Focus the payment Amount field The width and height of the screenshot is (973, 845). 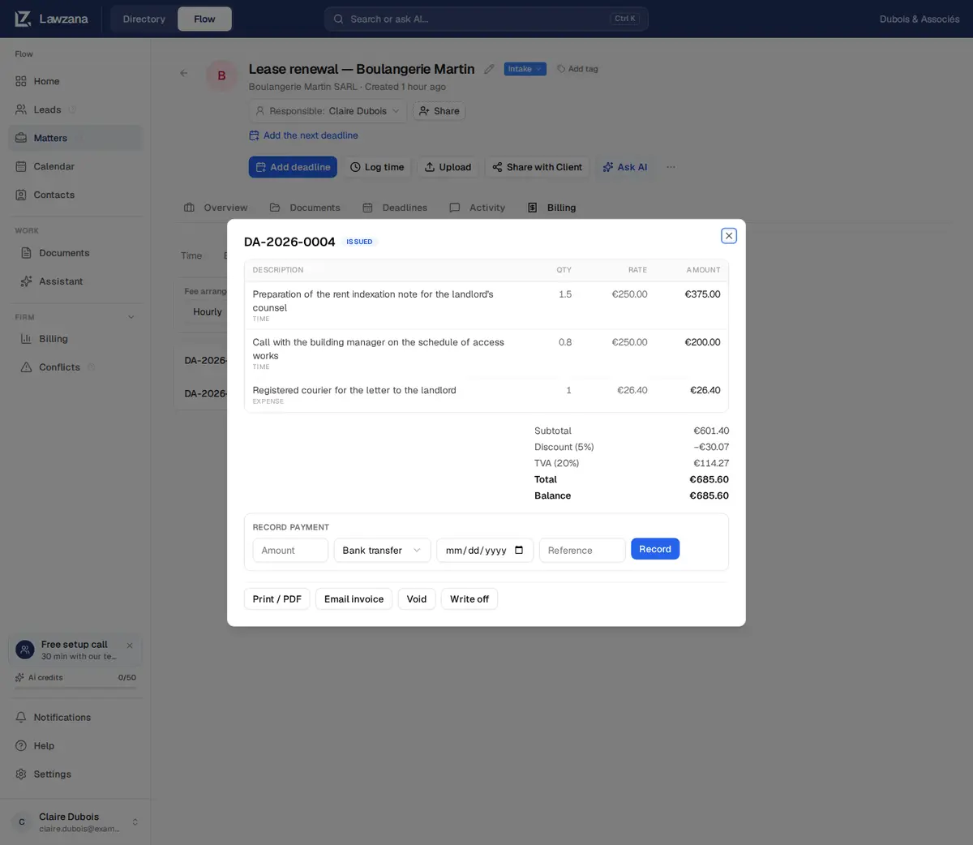click(290, 550)
